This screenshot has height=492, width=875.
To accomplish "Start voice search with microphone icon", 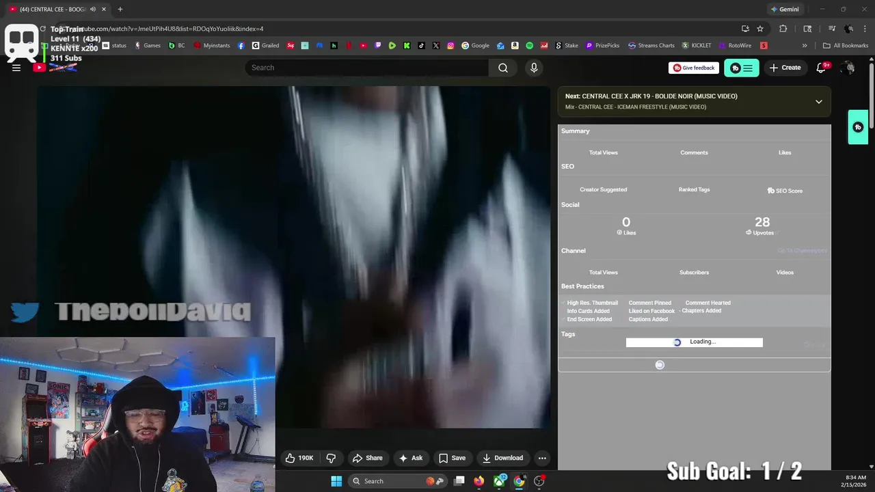I will coord(534,68).
